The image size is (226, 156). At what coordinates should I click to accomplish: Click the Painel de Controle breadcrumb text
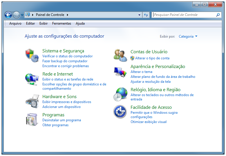point(50,15)
